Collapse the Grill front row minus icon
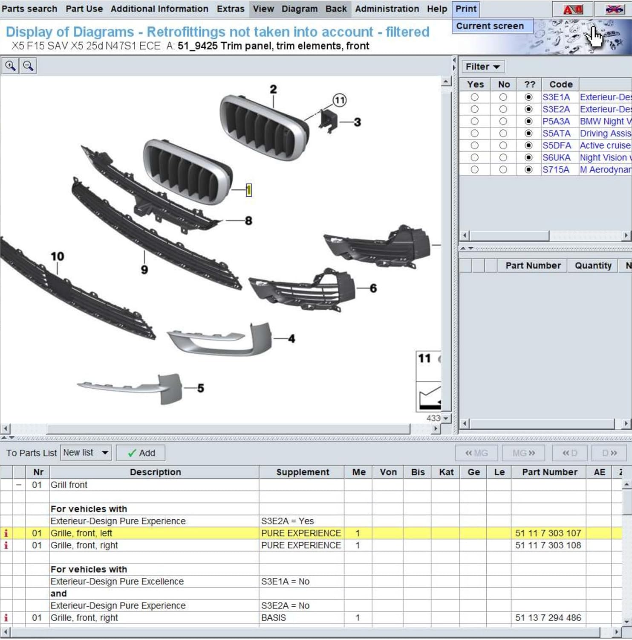This screenshot has height=640, width=632. click(19, 485)
